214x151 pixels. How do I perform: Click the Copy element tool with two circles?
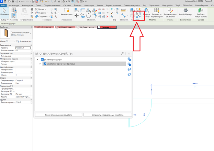tap(82, 16)
